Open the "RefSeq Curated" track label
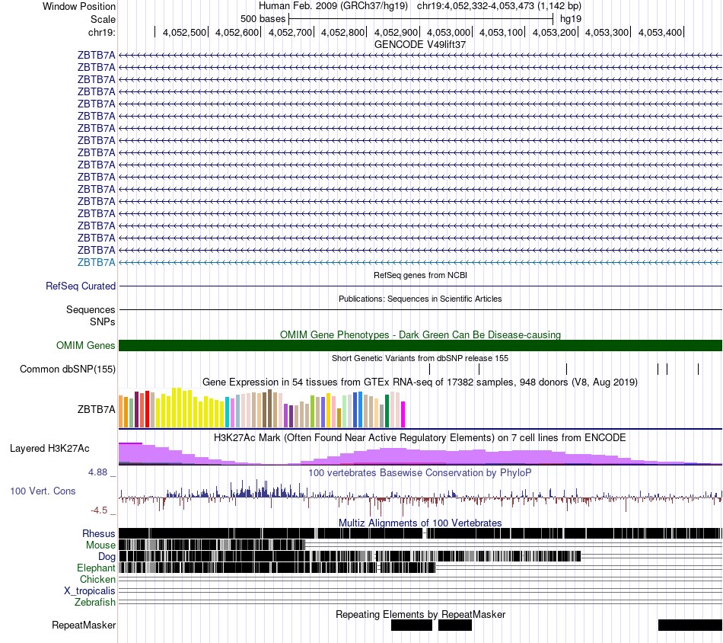 tap(81, 286)
